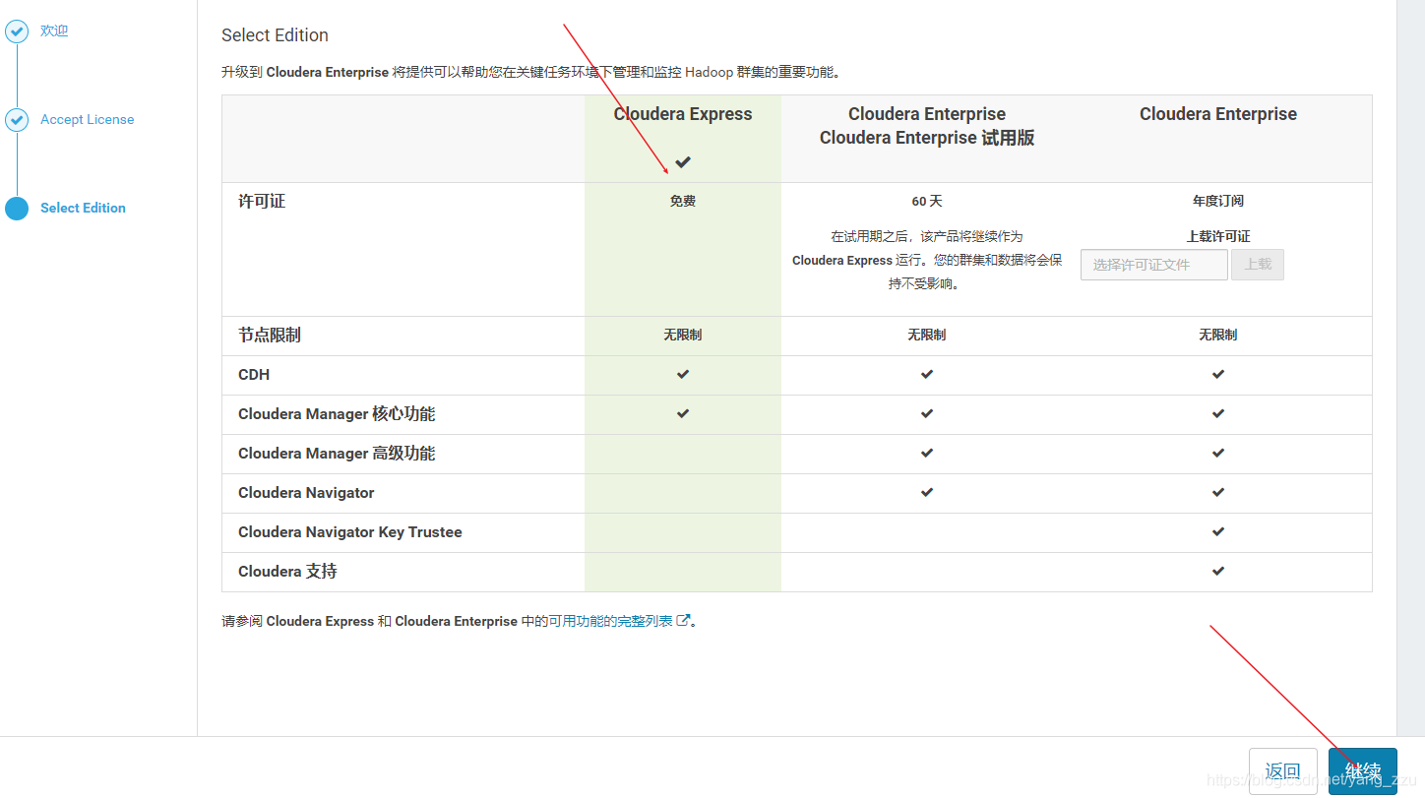Image resolution: width=1425 pixels, height=798 pixels.
Task: Click 无限制 in the Cloudera Express column
Action: point(683,335)
